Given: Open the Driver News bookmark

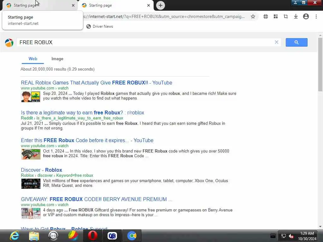Looking at the screenshot, I should click(100, 26).
